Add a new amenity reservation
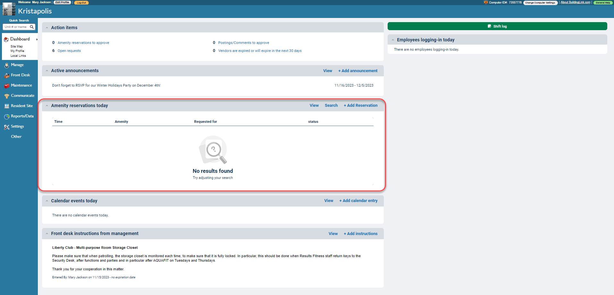The width and height of the screenshot is (614, 295). (360, 105)
